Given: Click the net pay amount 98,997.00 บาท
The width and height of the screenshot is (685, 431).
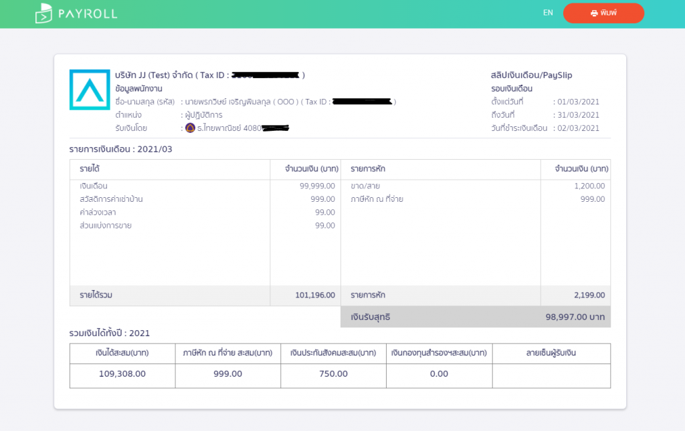Looking at the screenshot, I should [x=575, y=317].
